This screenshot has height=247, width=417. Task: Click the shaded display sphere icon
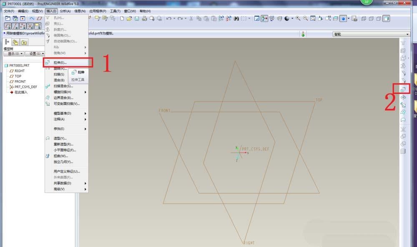coord(287,18)
